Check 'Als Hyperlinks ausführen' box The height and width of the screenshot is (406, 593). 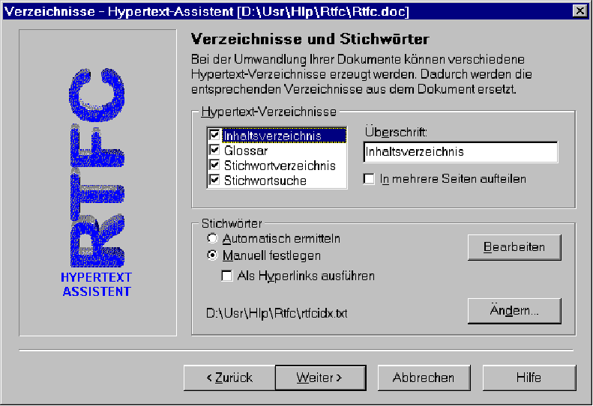click(x=227, y=276)
